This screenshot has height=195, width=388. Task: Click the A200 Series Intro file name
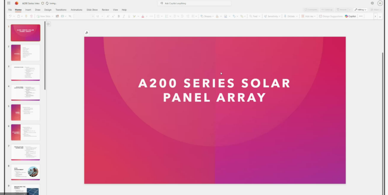[x=31, y=3]
